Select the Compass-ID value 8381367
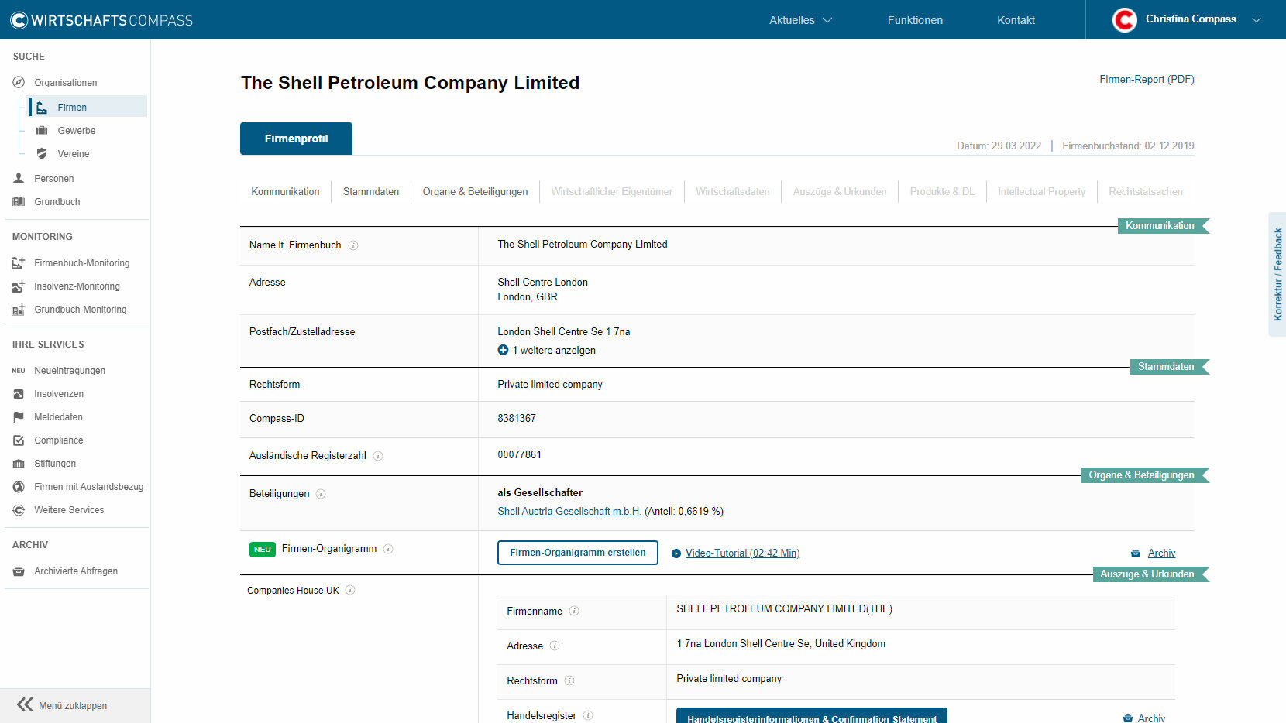Screen dimensions: 1286x723 (x=517, y=418)
